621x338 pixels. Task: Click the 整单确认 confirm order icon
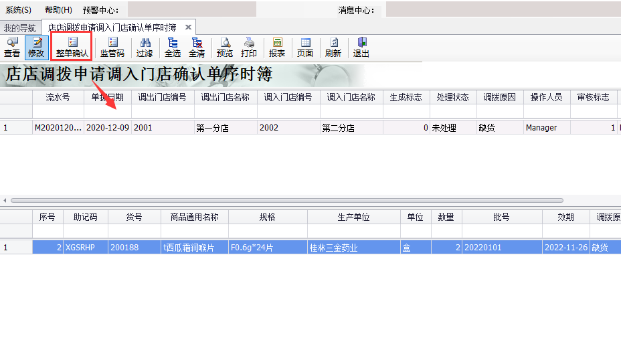tap(72, 48)
